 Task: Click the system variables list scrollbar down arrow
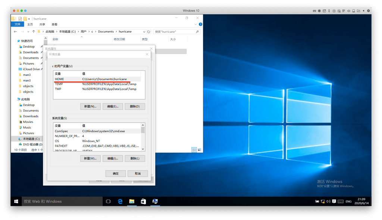point(143,149)
